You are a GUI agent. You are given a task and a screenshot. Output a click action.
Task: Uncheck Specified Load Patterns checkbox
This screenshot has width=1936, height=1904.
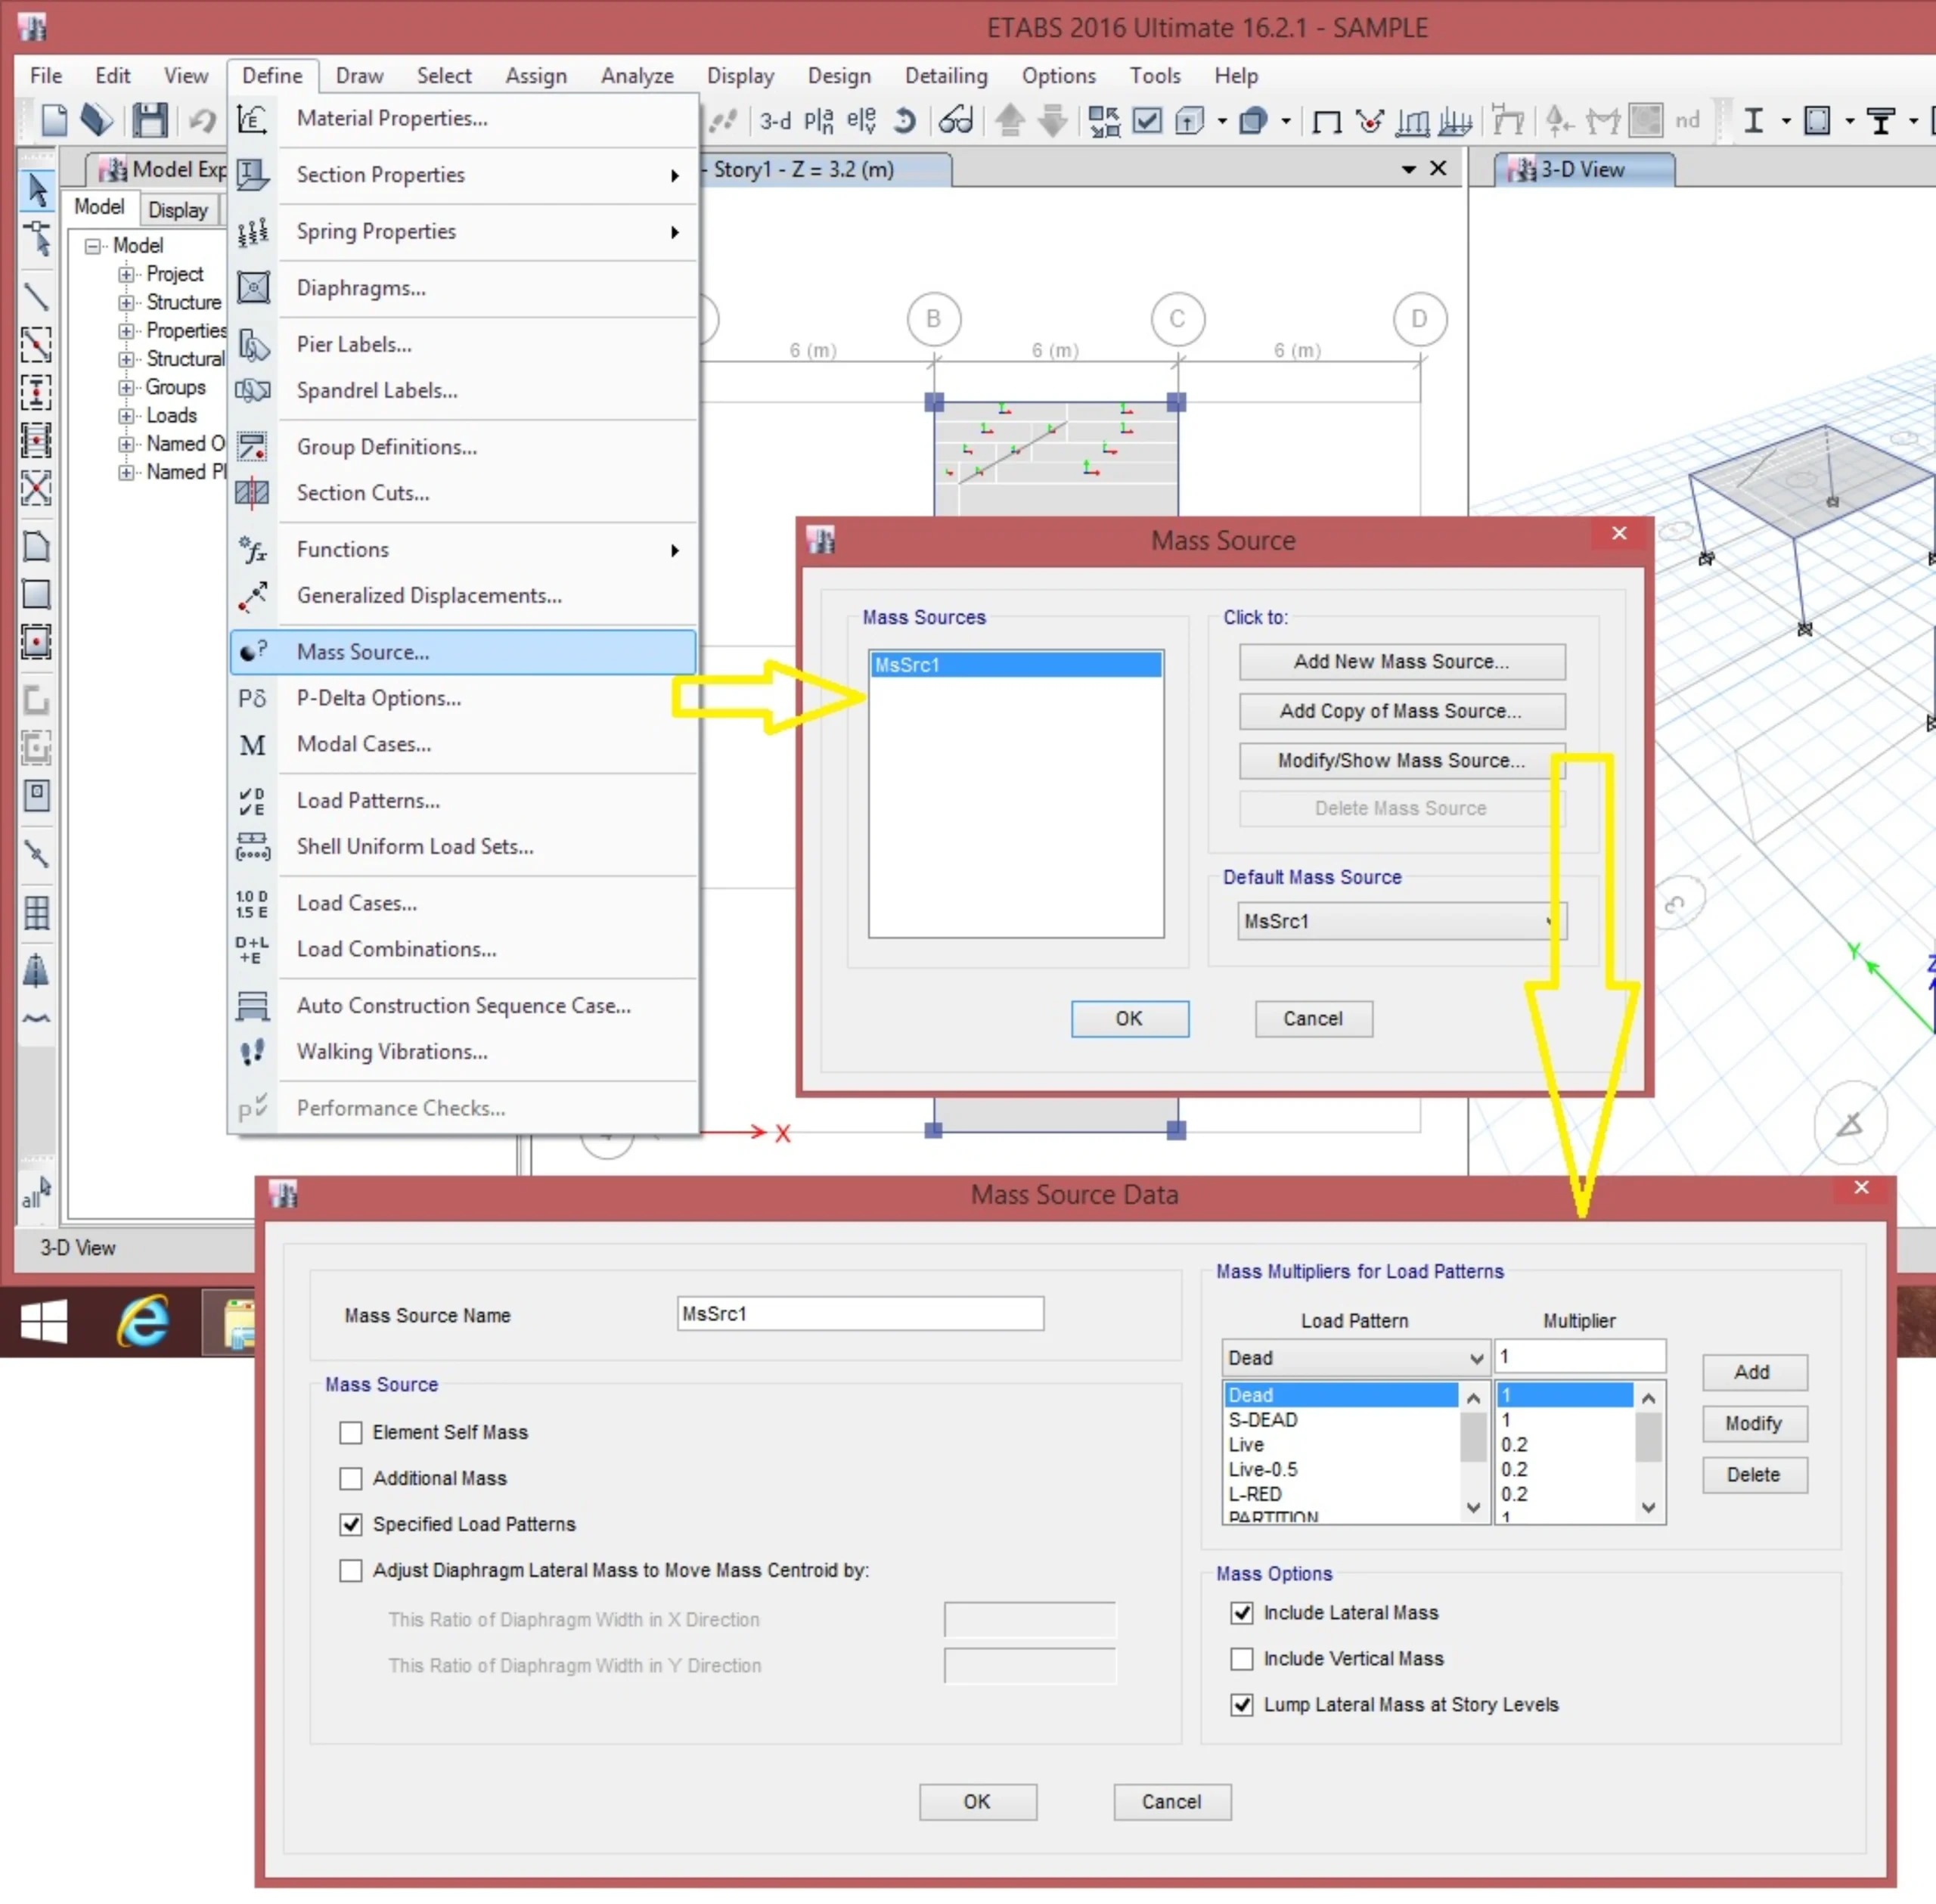click(x=351, y=1525)
